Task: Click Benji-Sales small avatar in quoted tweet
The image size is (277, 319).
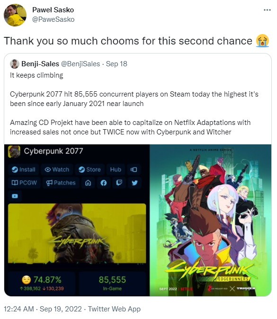Action: (x=15, y=64)
